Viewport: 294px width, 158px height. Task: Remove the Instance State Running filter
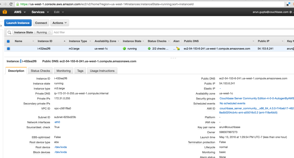[x=49, y=32]
